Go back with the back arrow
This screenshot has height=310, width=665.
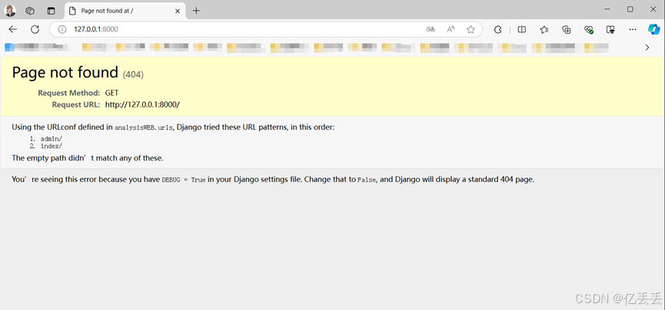13,29
